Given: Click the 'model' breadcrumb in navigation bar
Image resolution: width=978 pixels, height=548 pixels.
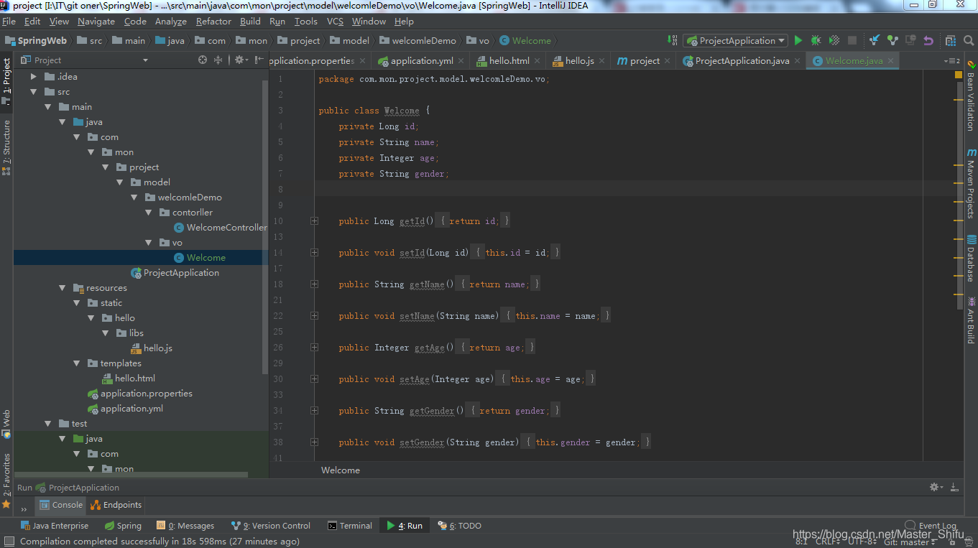Looking at the screenshot, I should [349, 41].
